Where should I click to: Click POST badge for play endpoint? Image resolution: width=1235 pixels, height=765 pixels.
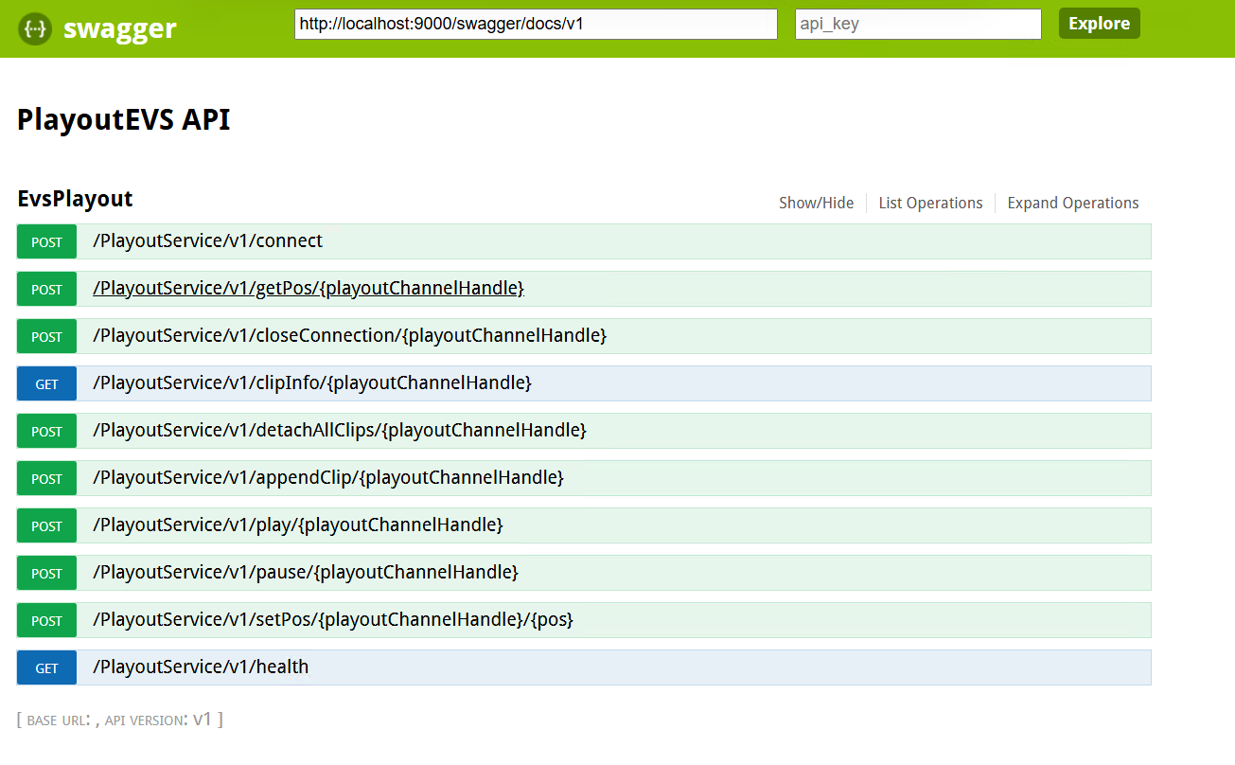46,525
